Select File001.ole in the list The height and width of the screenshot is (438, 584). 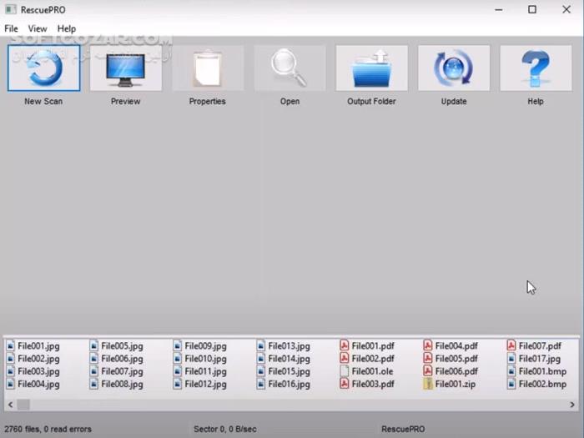tap(367, 371)
